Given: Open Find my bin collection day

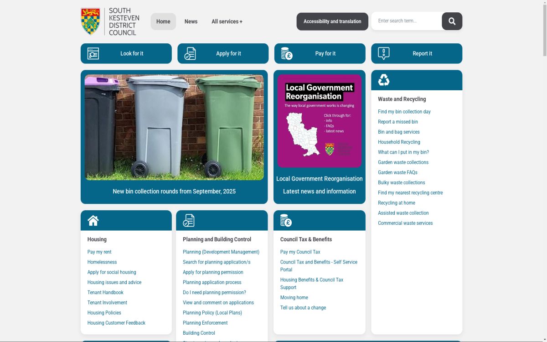Looking at the screenshot, I should 404,111.
